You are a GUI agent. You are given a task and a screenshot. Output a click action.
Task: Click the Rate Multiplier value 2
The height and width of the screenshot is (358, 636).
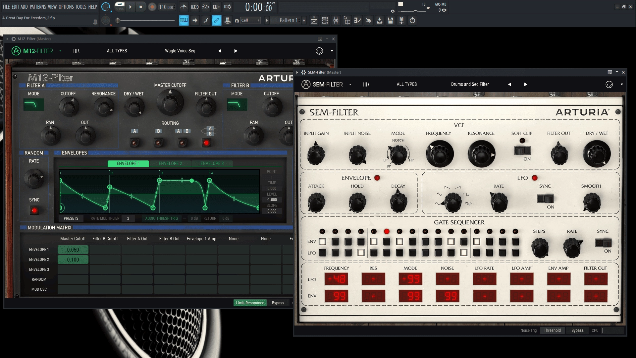(x=128, y=218)
